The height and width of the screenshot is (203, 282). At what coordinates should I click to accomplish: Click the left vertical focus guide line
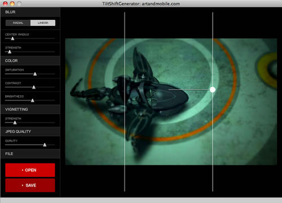pos(125,102)
